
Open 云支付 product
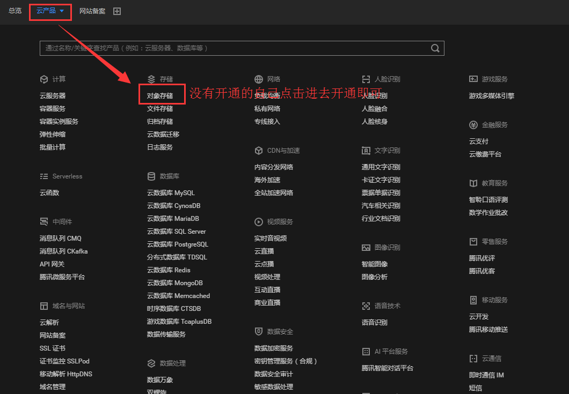point(479,142)
